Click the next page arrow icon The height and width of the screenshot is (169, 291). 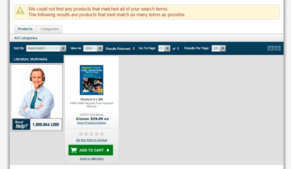click(278, 48)
